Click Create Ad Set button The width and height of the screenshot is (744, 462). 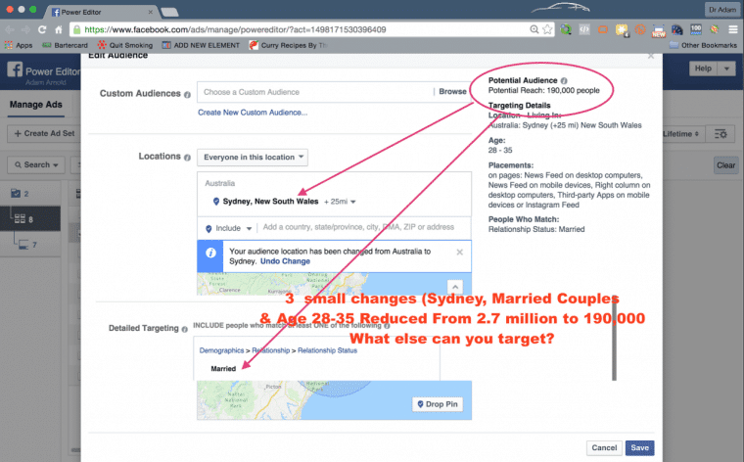[x=44, y=133]
